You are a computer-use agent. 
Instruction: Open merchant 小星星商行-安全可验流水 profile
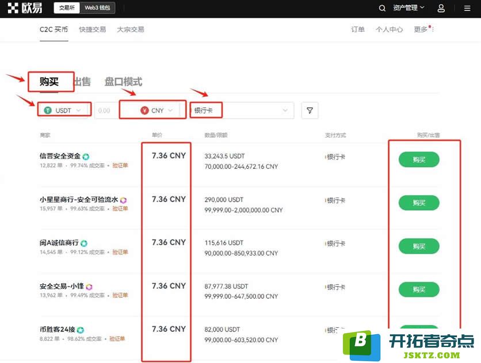(79, 200)
